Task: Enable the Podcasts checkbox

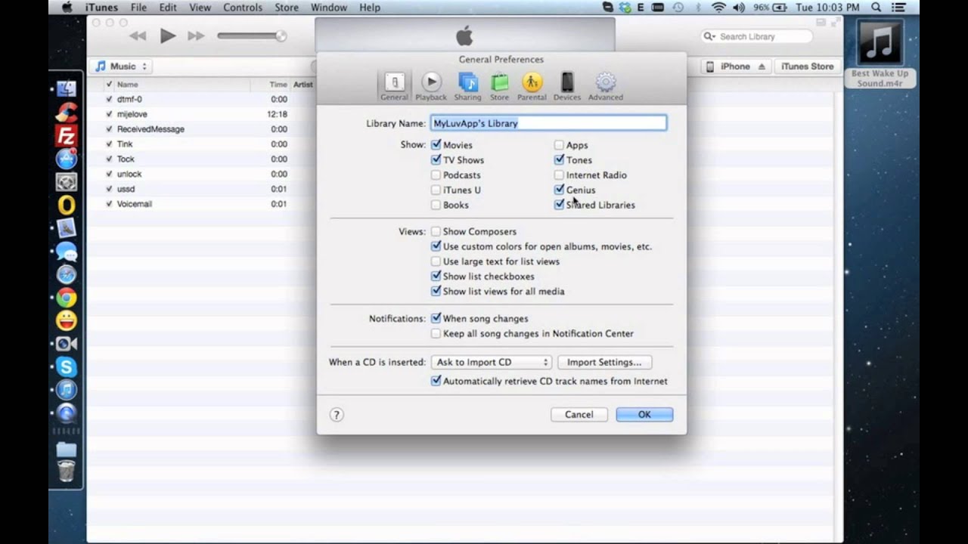Action: [436, 175]
